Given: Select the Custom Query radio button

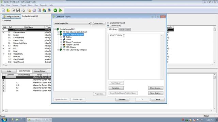Looking at the screenshot, I should tap(108, 26).
